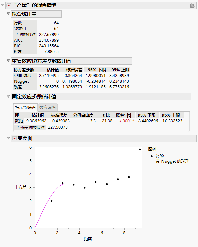Click the 经验 legend marker
The height and width of the screenshot is (247, 198).
[152, 156]
